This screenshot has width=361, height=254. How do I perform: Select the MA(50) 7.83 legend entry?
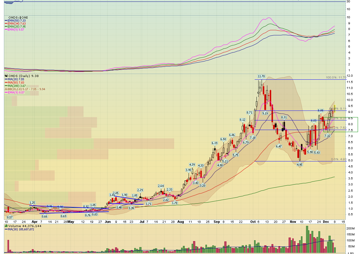pos(14,83)
